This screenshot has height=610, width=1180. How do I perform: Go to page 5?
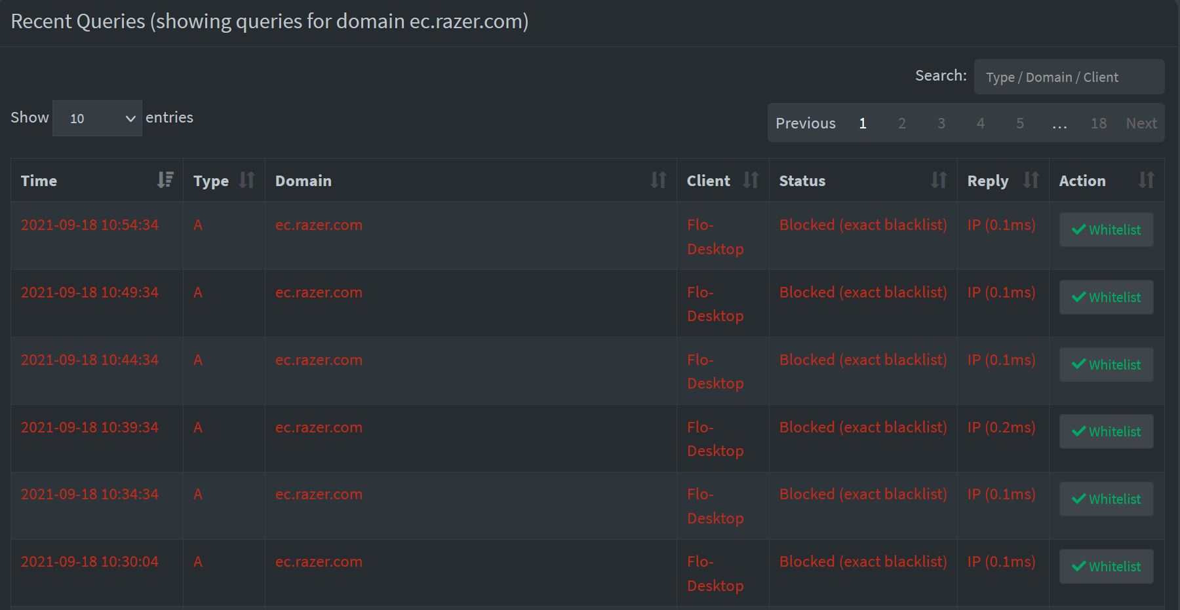pyautogui.click(x=1020, y=123)
